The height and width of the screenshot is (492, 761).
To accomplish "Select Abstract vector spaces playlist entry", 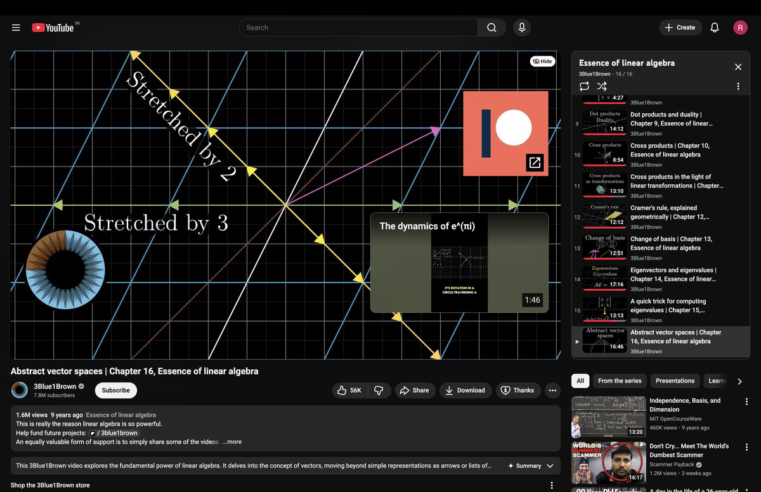I will 660,341.
